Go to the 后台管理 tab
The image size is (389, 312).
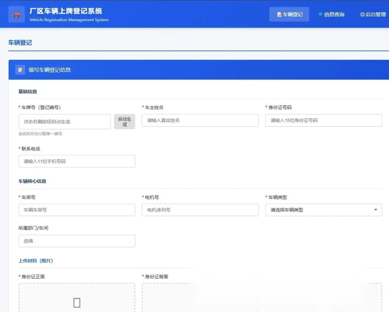click(x=373, y=14)
